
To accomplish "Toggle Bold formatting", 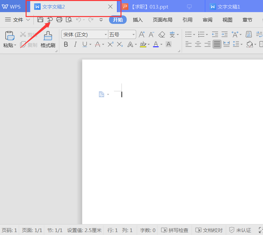I will pyautogui.click(x=66, y=44).
